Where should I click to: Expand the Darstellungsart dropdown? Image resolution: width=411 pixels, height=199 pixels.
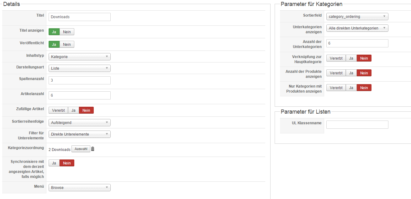tap(80, 68)
